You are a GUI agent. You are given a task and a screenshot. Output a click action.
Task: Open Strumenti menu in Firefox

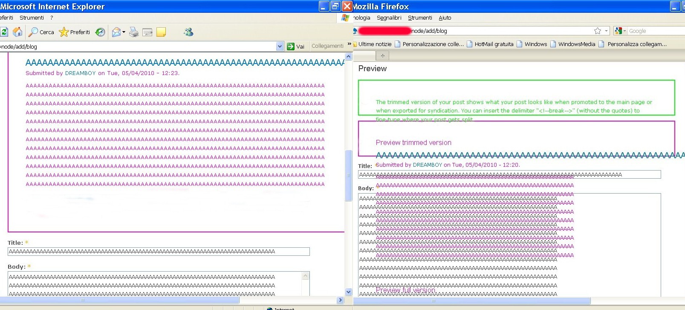420,18
